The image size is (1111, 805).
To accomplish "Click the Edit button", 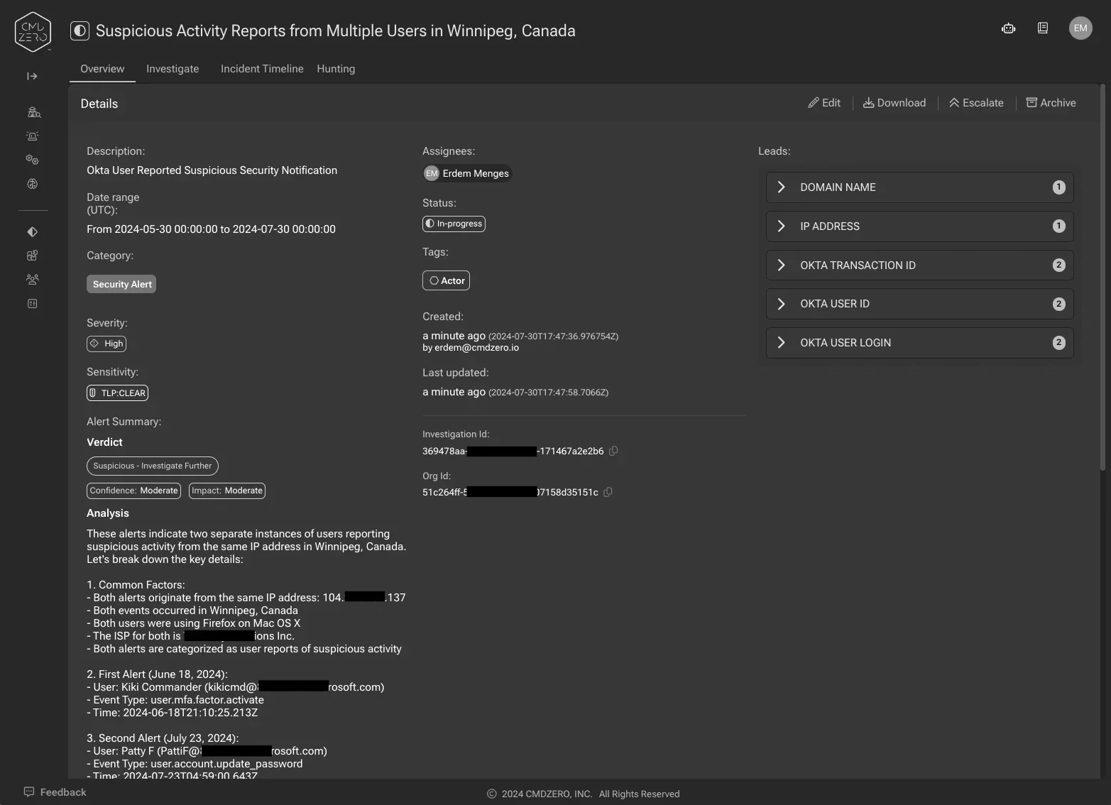I will (x=824, y=103).
